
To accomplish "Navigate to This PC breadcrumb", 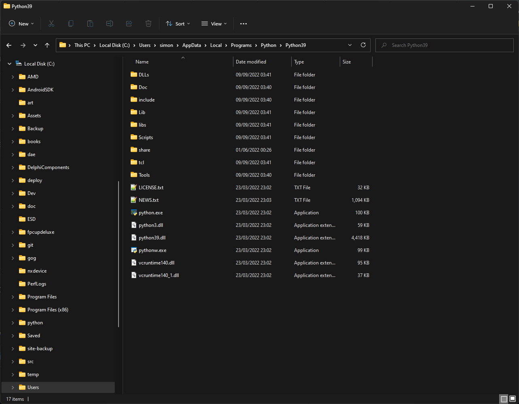I will pos(82,45).
